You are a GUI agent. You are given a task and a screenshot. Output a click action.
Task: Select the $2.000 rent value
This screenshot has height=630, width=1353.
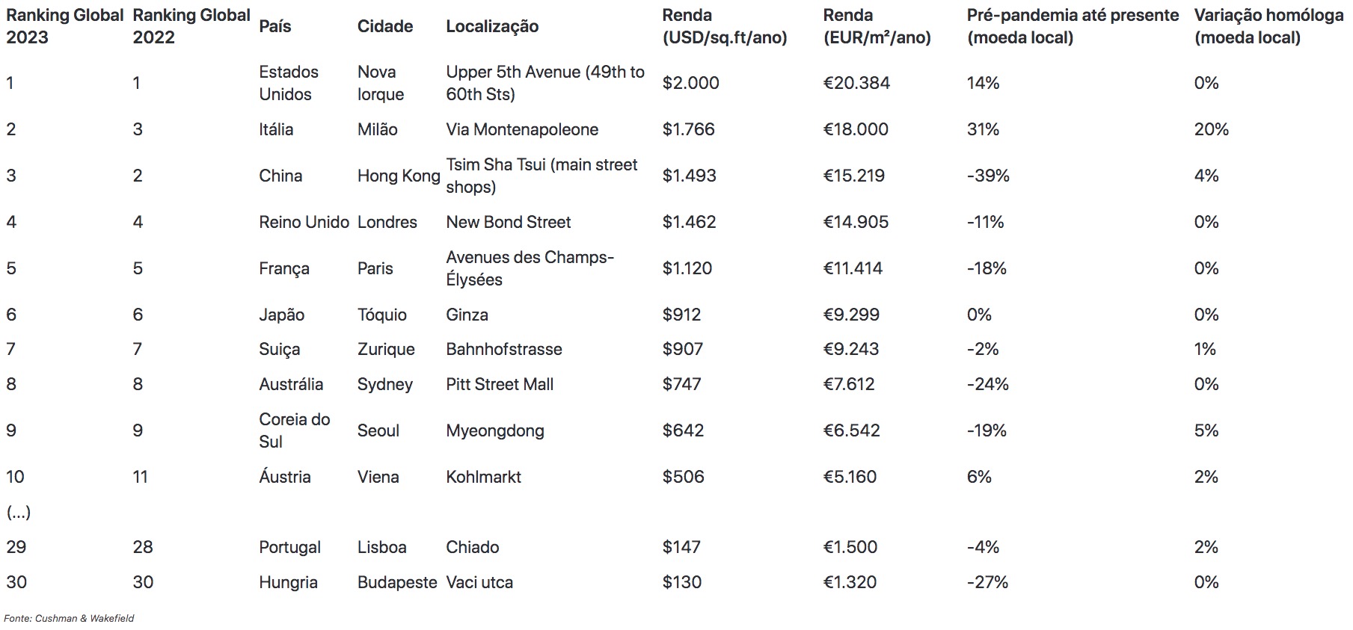coord(690,83)
